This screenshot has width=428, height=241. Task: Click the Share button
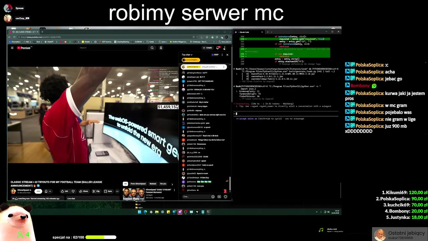pos(84,191)
